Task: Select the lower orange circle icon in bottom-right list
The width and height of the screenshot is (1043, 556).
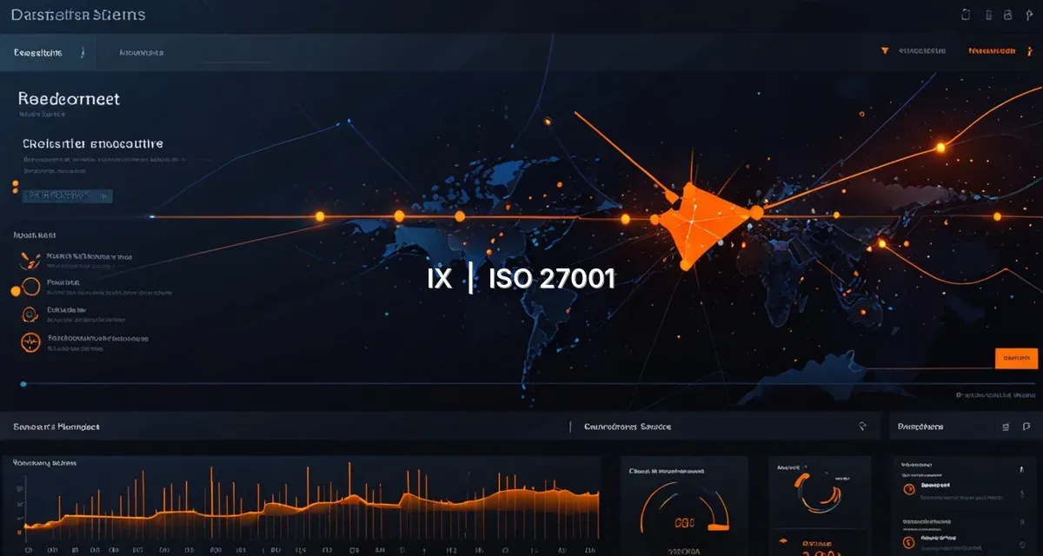Action: pos(908,543)
